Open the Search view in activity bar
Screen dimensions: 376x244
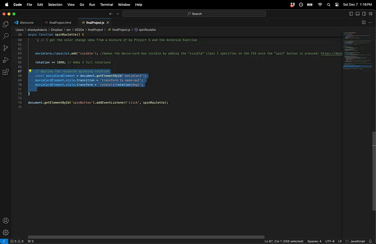[6, 36]
